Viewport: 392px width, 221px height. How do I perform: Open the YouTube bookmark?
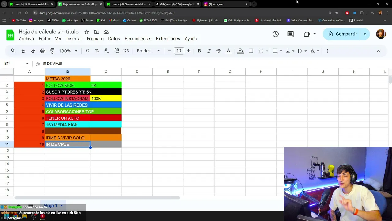point(19,21)
